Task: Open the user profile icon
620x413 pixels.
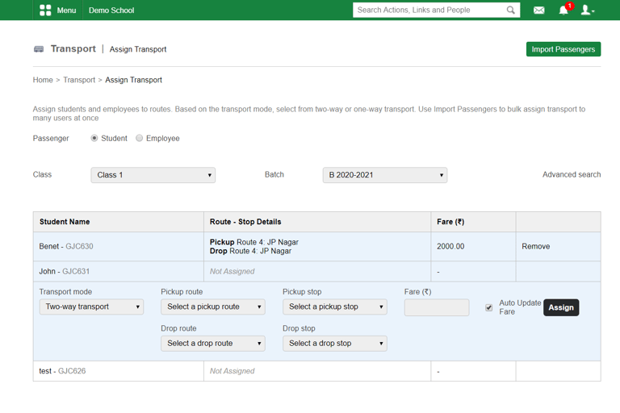Action: tap(587, 10)
